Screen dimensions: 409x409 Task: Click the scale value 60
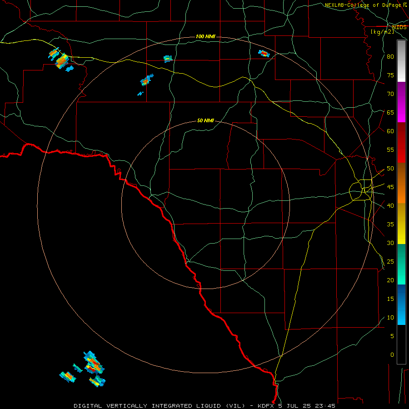(x=390, y=131)
